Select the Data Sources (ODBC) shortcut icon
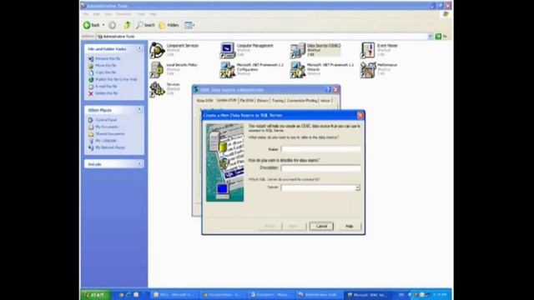Screen dimensions: 534x300 pyautogui.click(x=297, y=50)
